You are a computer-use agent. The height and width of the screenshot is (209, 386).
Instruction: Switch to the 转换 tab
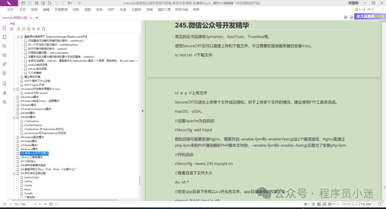click(x=34, y=10)
